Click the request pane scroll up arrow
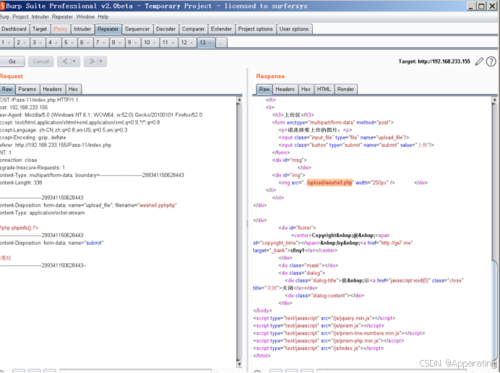This screenshot has width=500, height=373. pyautogui.click(x=239, y=100)
